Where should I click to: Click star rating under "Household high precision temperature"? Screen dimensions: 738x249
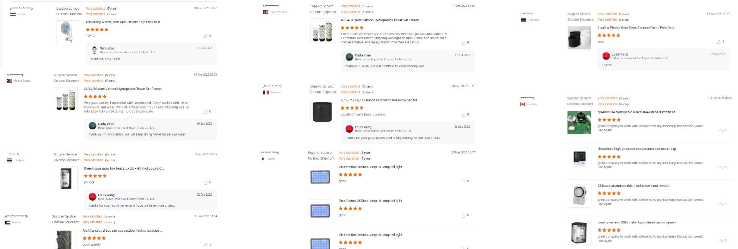tap(609, 157)
